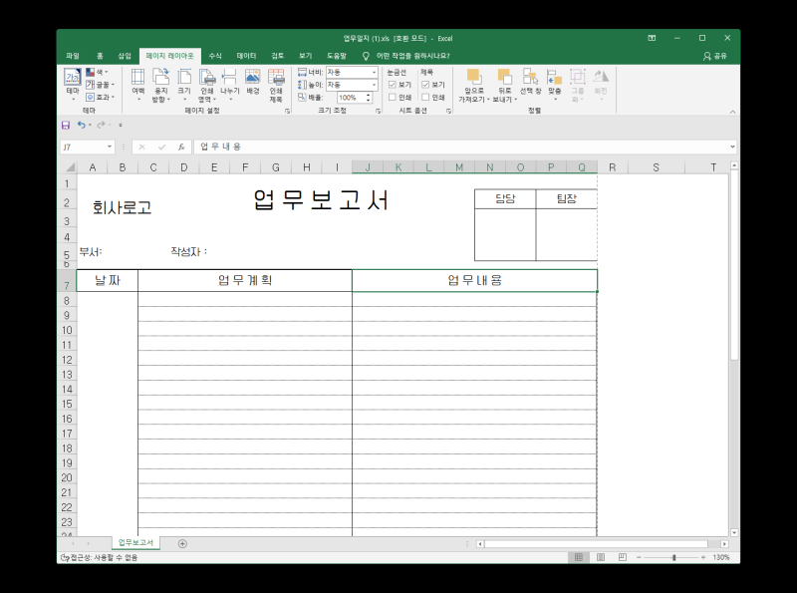Undo the last action with the Undo arrow

coord(81,125)
